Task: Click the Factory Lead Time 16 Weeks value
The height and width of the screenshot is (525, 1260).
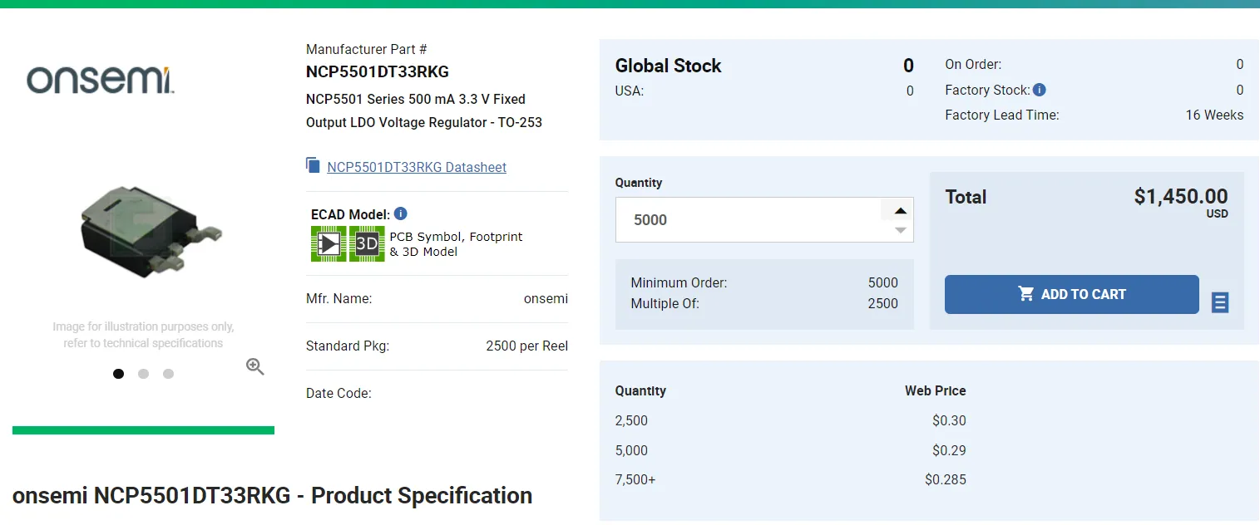Action: coord(1214,115)
